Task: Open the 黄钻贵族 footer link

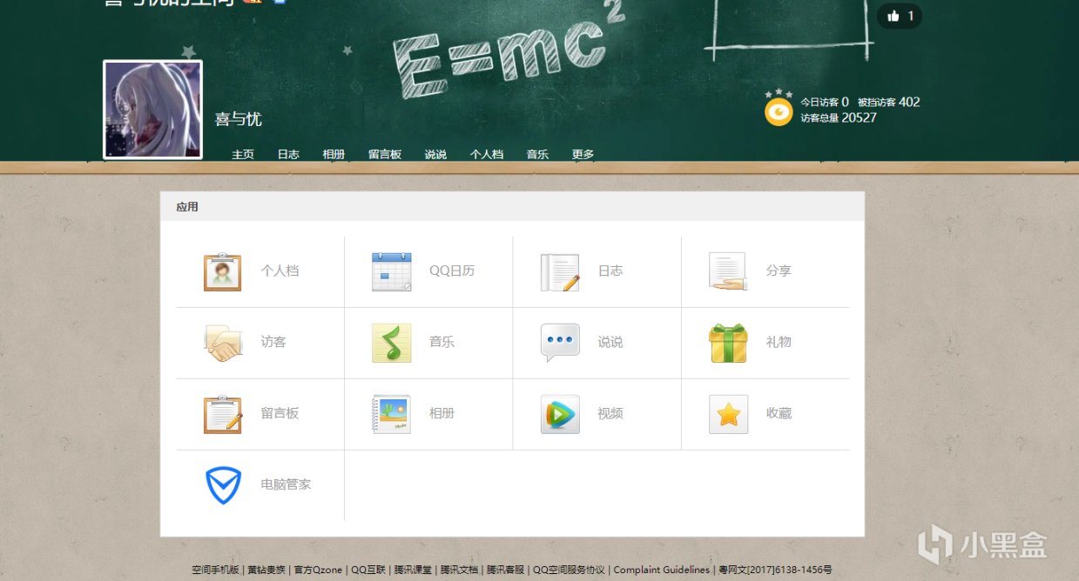Action: 266,570
